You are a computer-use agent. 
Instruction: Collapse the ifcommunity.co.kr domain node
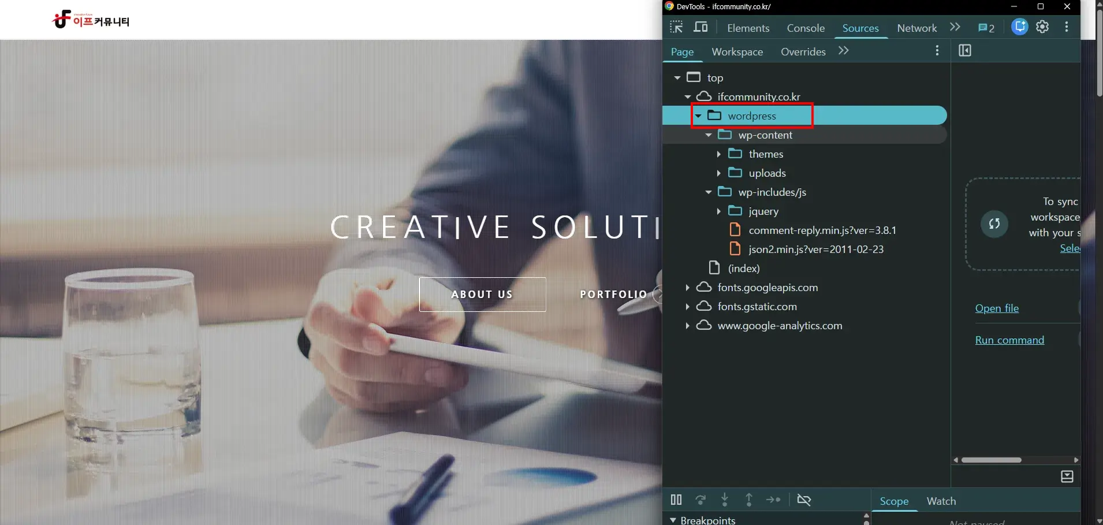tap(688, 96)
